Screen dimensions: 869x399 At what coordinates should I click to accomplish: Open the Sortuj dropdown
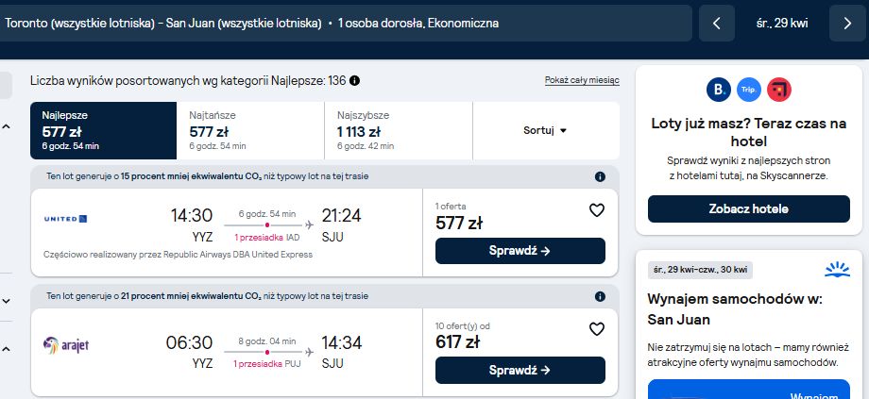point(545,130)
